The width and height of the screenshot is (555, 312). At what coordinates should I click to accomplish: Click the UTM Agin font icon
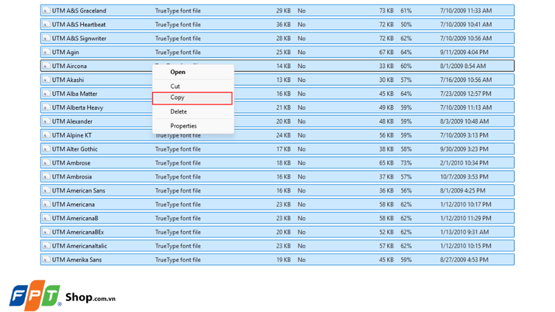coord(46,52)
